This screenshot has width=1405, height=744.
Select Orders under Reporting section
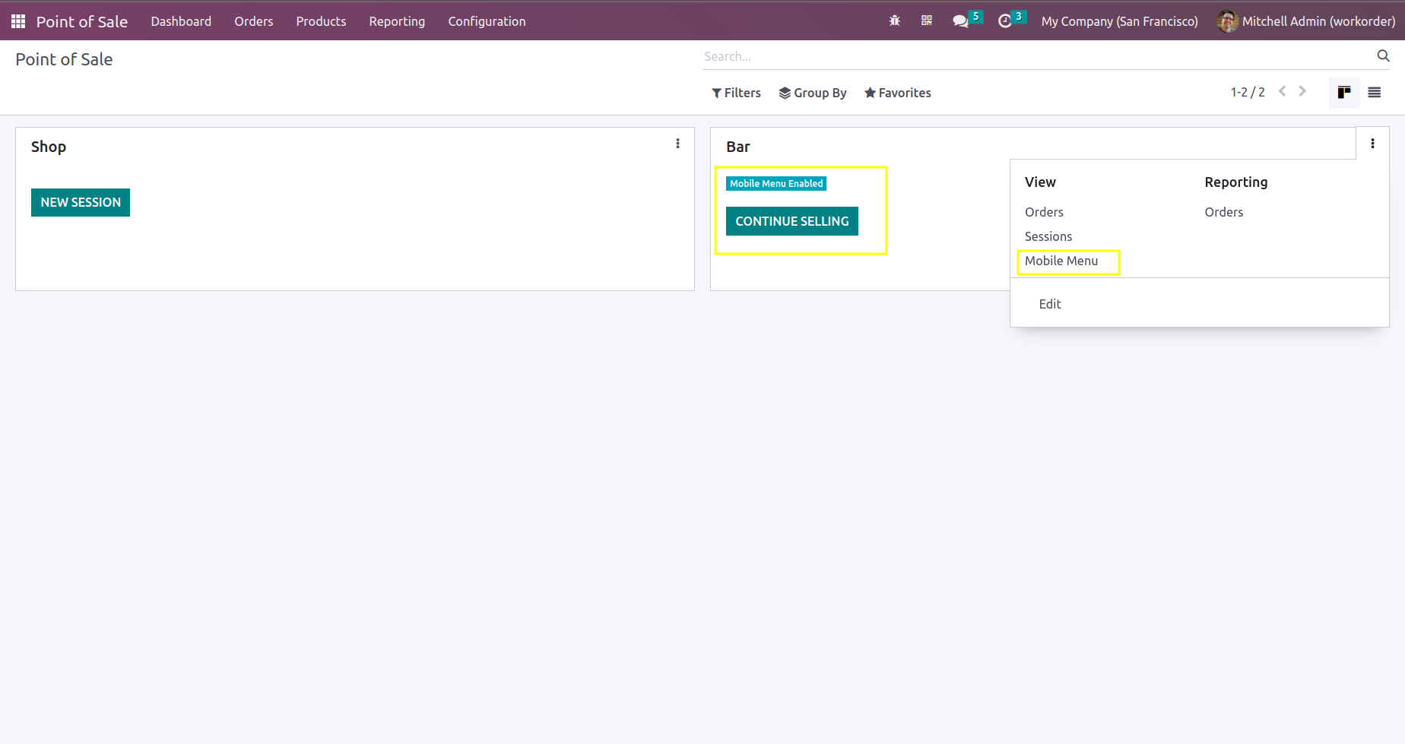[1224, 212]
